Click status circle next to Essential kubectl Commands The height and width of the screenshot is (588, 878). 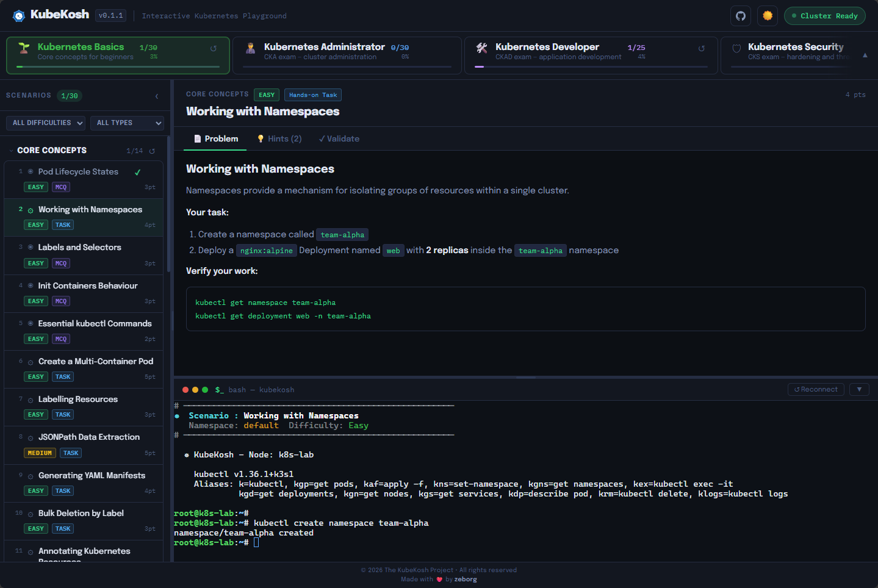point(31,323)
